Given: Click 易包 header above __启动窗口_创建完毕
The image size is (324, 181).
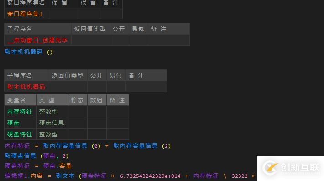Looking at the screenshot, I should pyautogui.click(x=138, y=29).
